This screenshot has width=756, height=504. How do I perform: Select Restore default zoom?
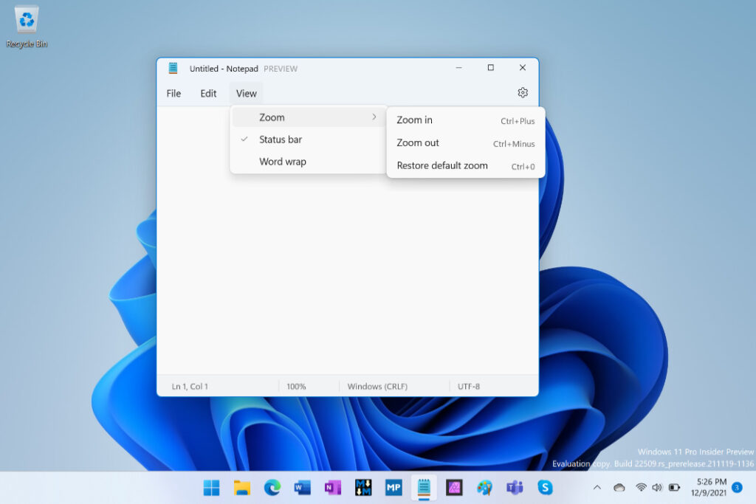coord(441,165)
